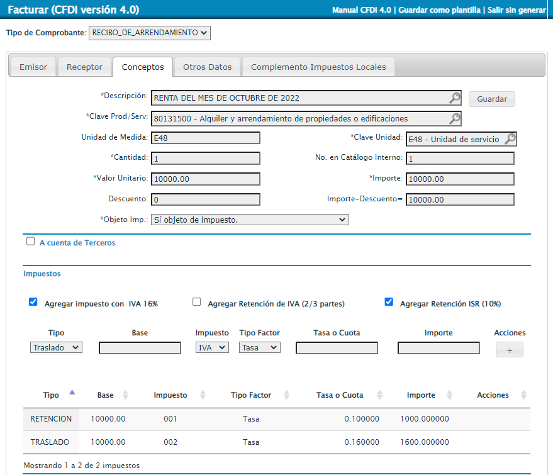This screenshot has height=475, width=553.
Task: Toggle the A cuenta de Terceros checkbox
Action: click(31, 241)
